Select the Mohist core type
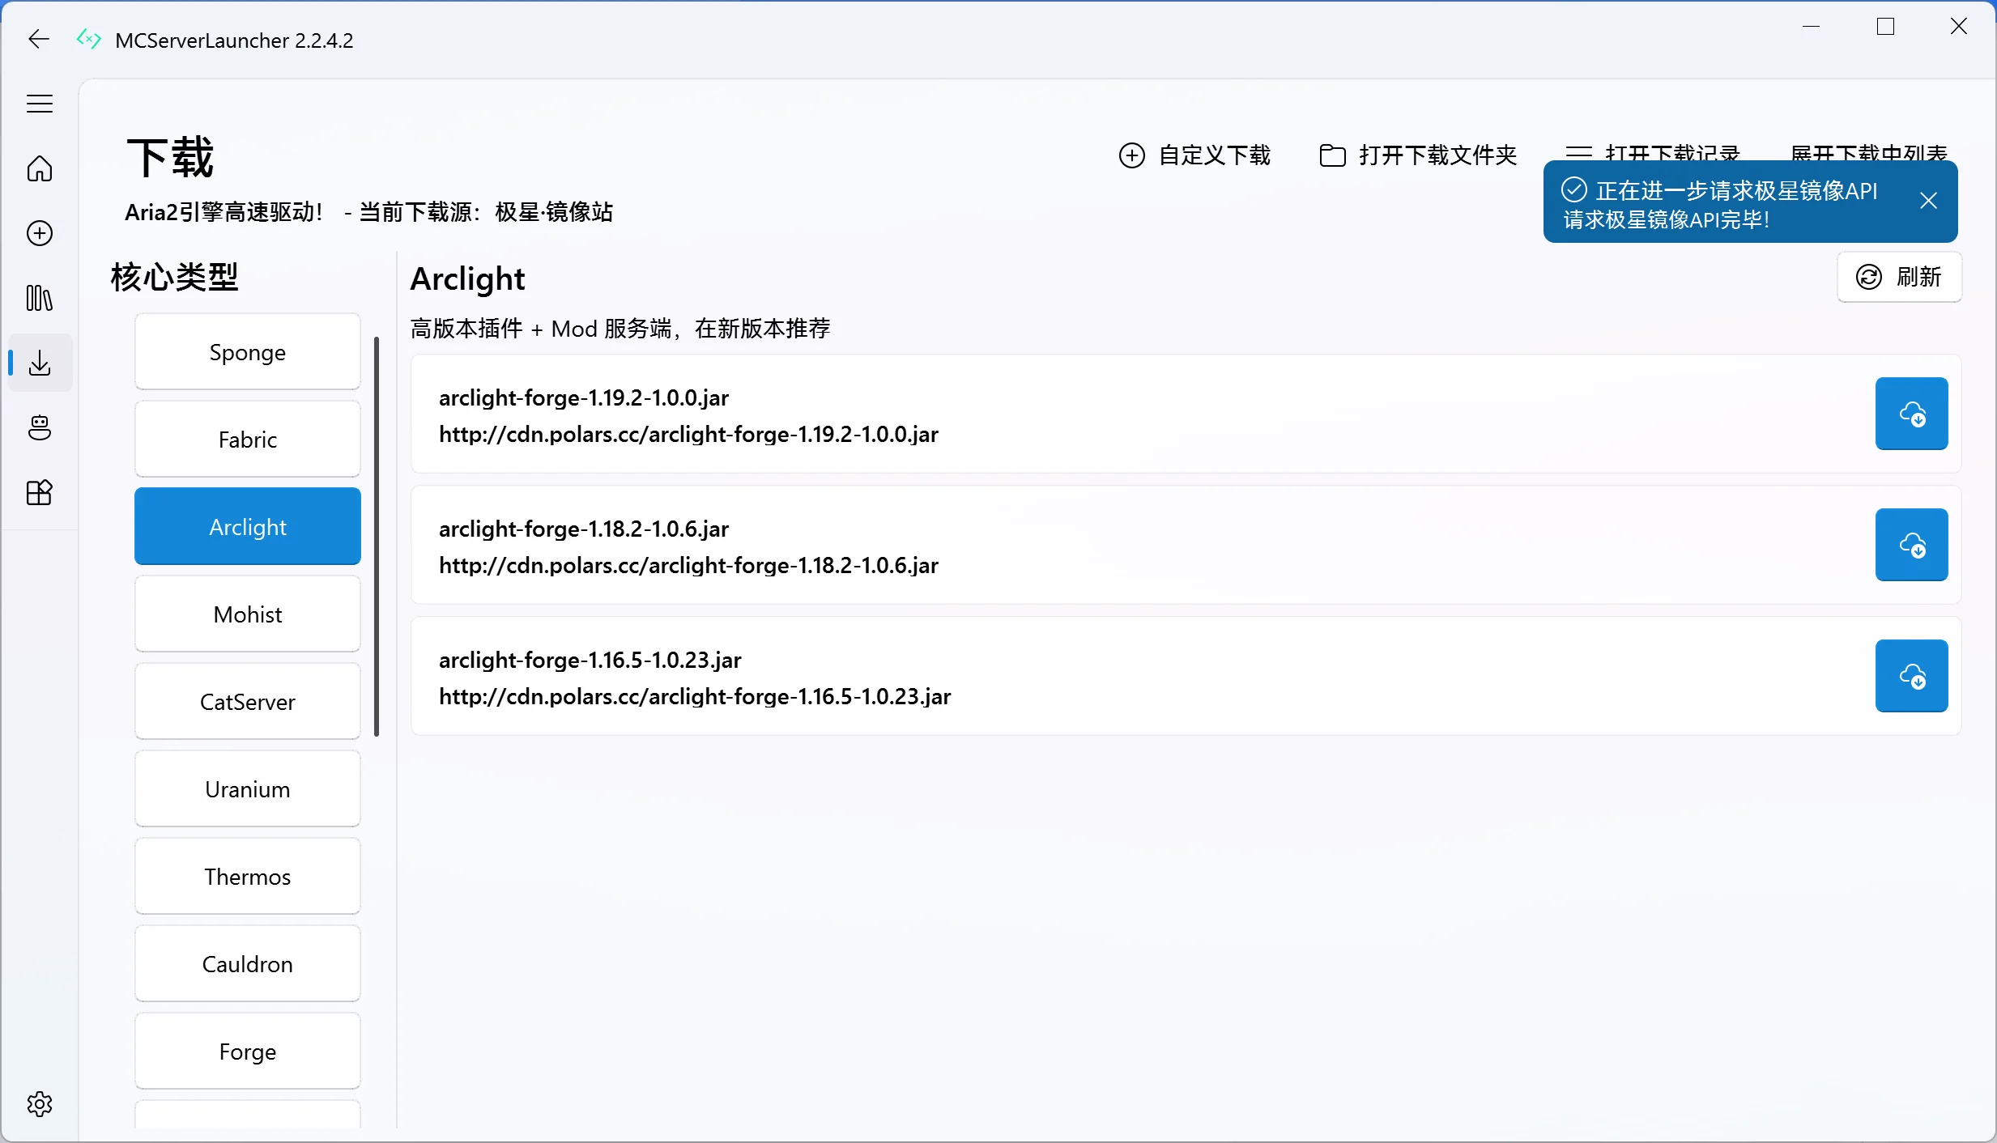The image size is (1997, 1143). tap(247, 614)
